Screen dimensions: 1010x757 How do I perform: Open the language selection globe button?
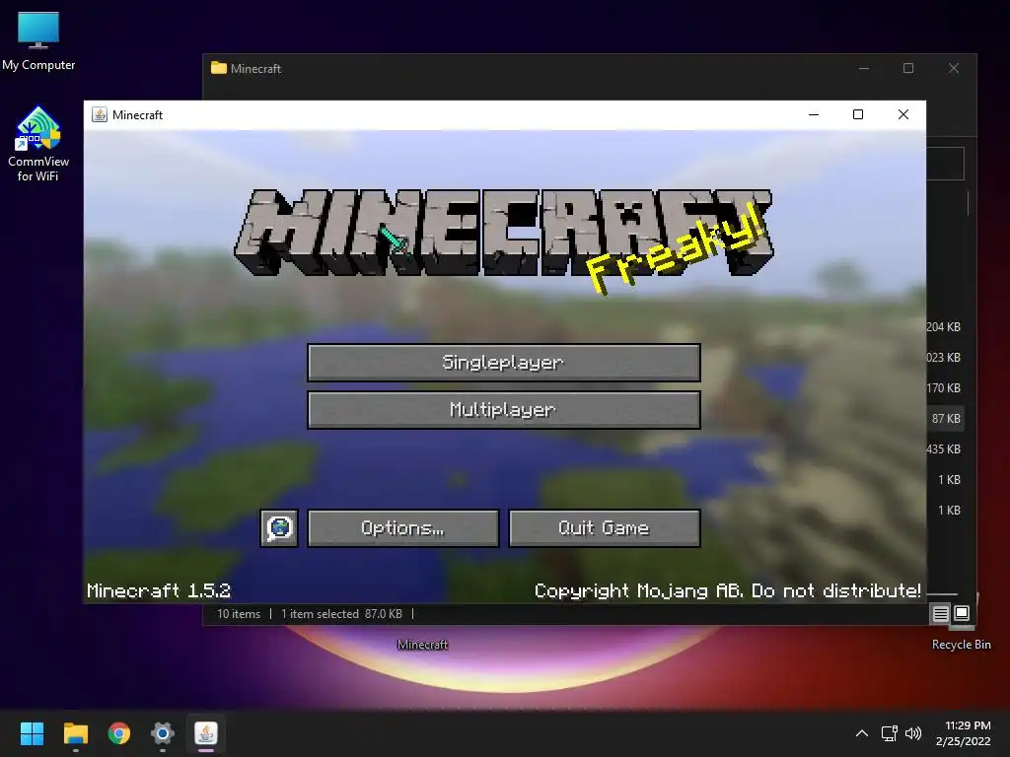coord(279,528)
